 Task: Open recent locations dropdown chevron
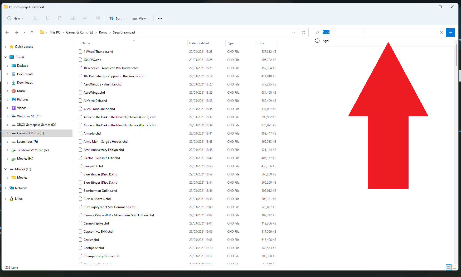pos(24,32)
